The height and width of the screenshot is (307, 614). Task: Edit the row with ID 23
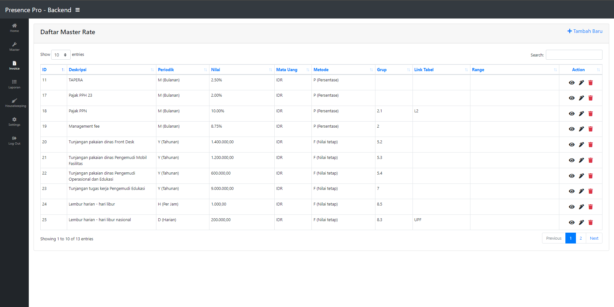(x=581, y=191)
